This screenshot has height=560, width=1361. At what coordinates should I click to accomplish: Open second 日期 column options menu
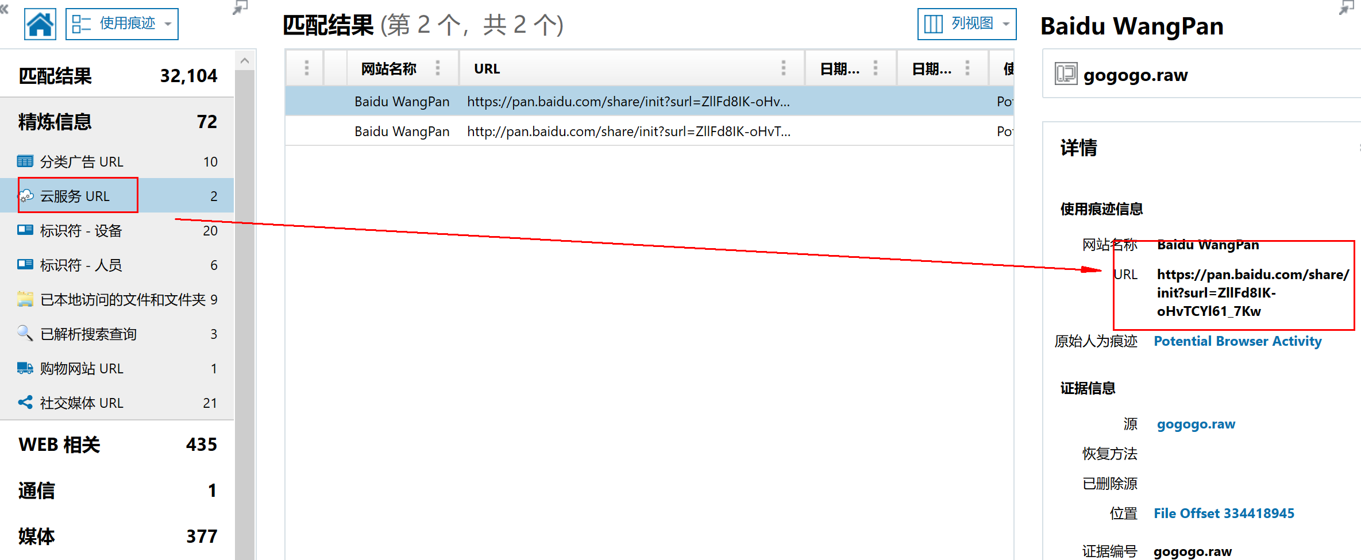pos(967,68)
